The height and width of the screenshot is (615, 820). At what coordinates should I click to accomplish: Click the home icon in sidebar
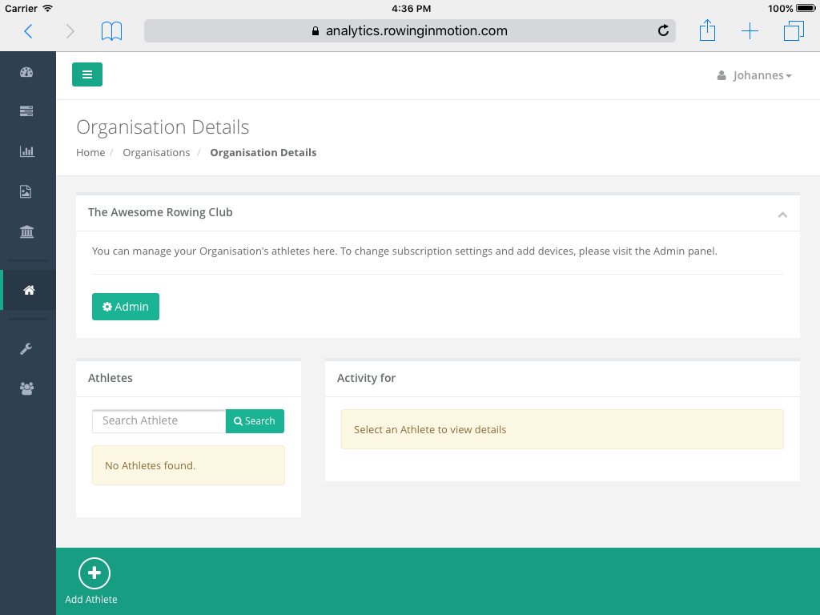tap(29, 290)
